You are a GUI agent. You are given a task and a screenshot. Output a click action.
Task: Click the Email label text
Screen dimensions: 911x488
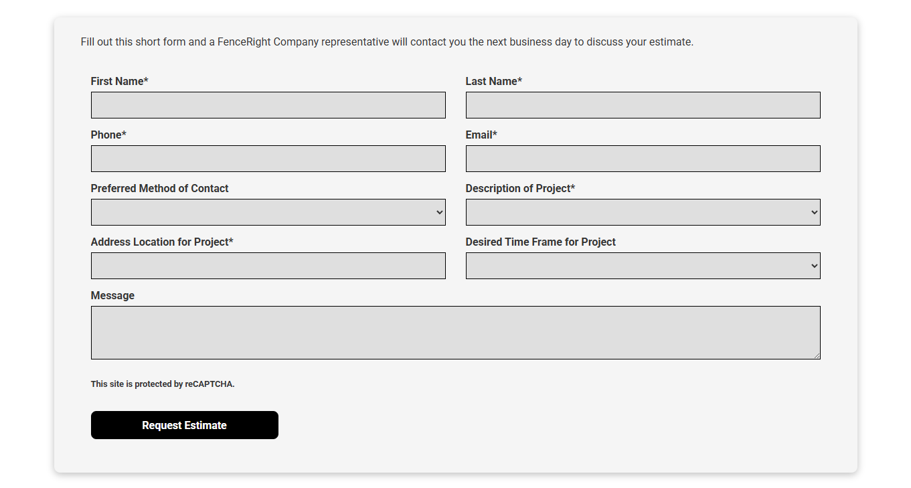[x=481, y=135]
